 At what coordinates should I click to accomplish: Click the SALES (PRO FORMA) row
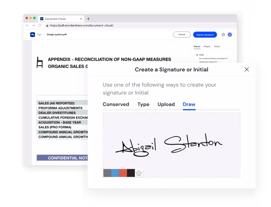[62, 127]
